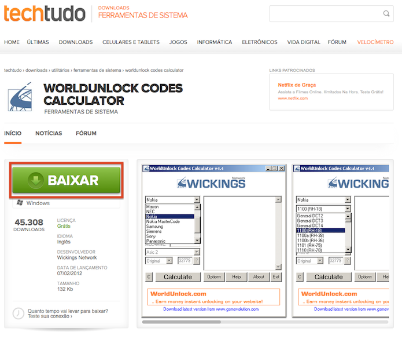This screenshot has width=402, height=339.
Task: Click Help button in first screenshot
Action: click(237, 277)
